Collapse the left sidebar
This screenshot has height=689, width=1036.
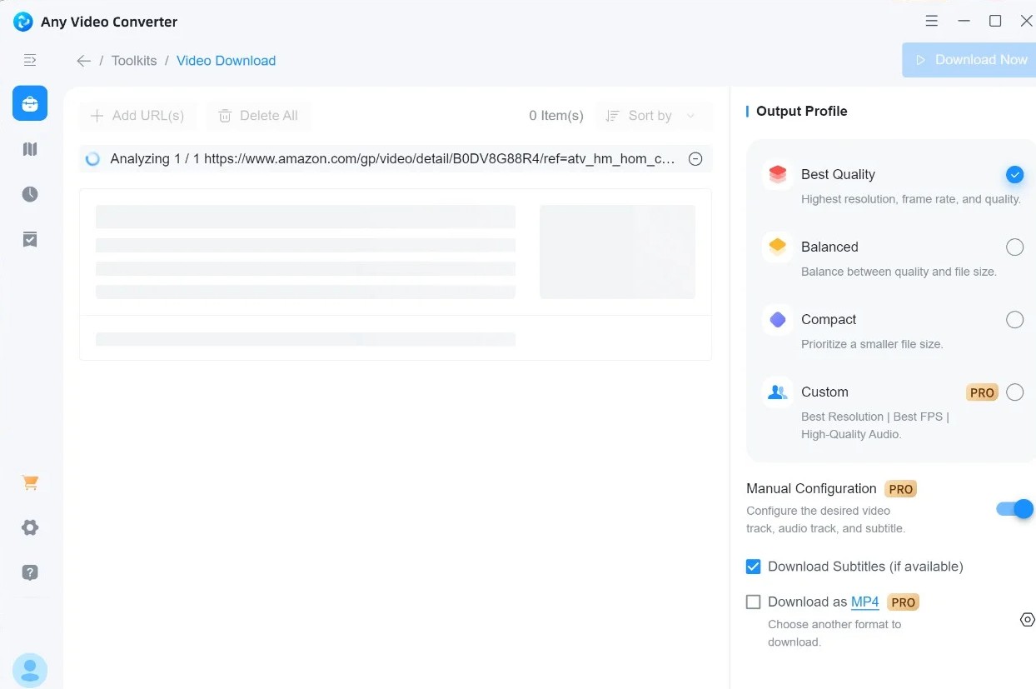point(30,60)
